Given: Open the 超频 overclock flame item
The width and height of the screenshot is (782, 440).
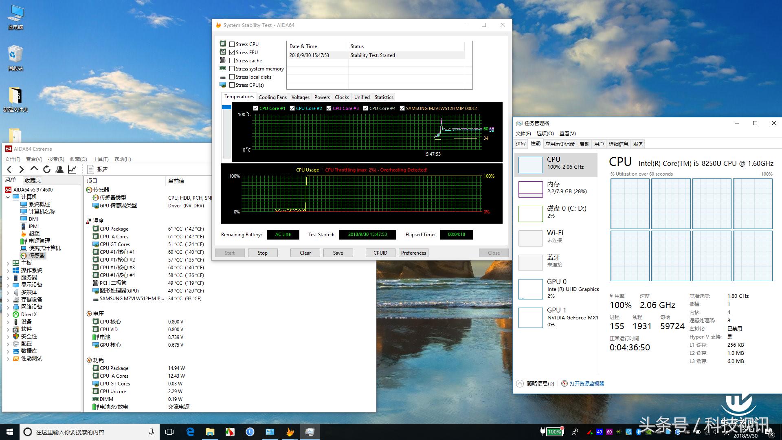Looking at the screenshot, I should 34,233.
